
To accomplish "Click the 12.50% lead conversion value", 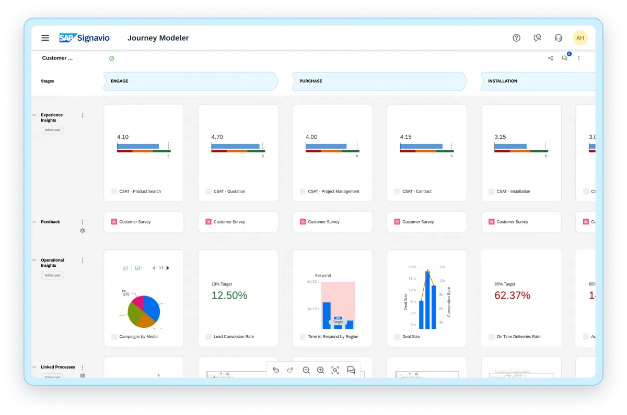I will click(229, 295).
